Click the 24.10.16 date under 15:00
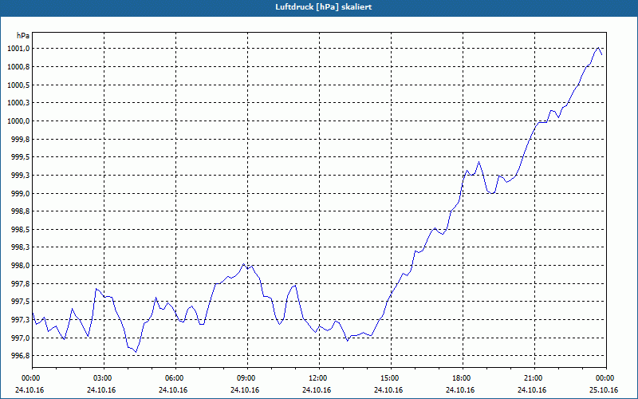This screenshot has width=638, height=399. pyautogui.click(x=388, y=390)
